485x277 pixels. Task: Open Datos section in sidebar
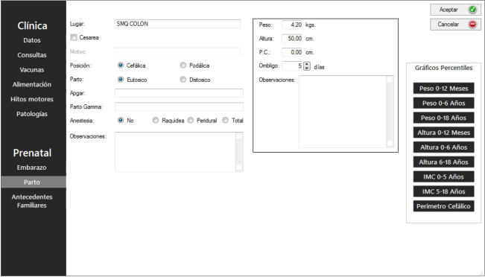pos(32,40)
